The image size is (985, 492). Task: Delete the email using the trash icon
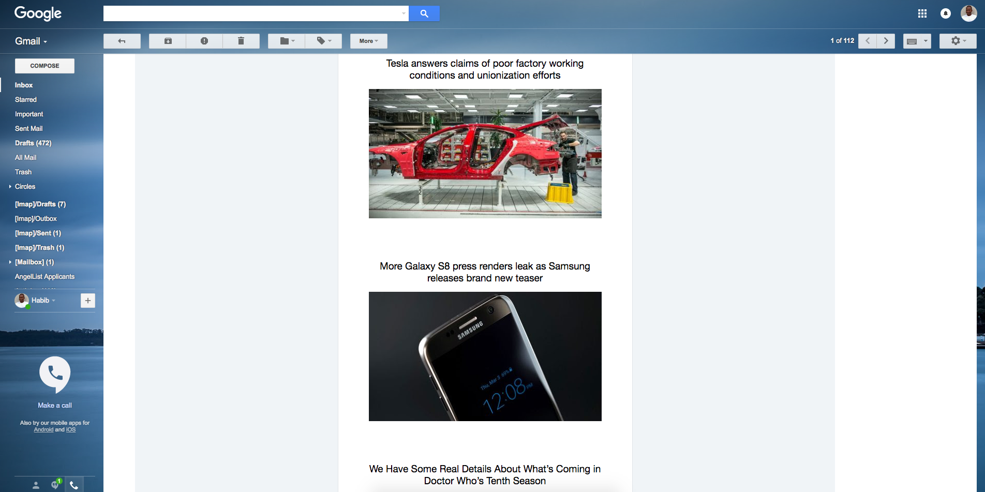pyautogui.click(x=241, y=41)
